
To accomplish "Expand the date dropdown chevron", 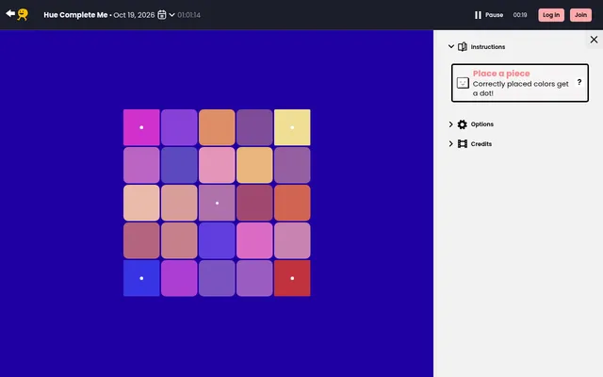I will click(x=171, y=15).
